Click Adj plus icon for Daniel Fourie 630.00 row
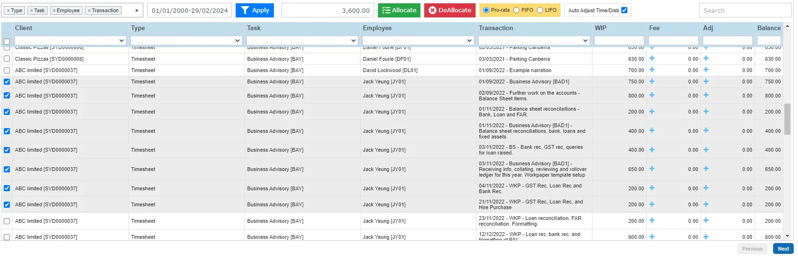798x260 pixels. point(706,58)
